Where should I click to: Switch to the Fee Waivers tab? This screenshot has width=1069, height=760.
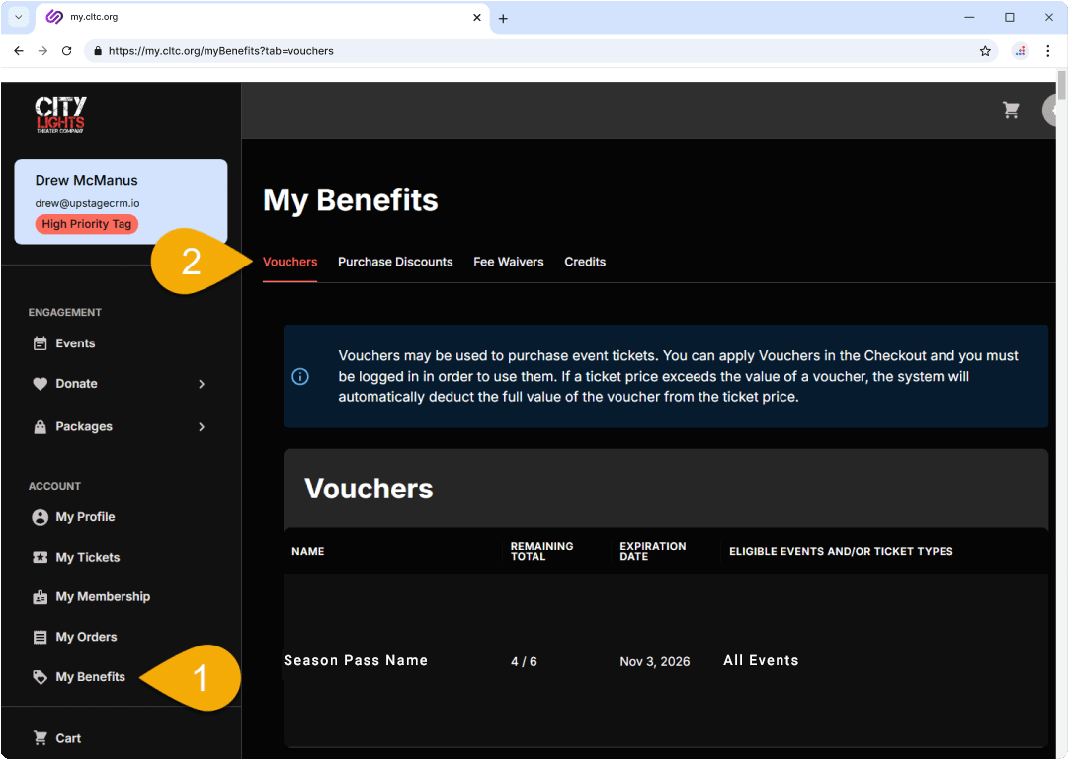[508, 262]
